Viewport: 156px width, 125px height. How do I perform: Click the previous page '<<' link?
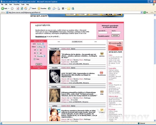59,42
